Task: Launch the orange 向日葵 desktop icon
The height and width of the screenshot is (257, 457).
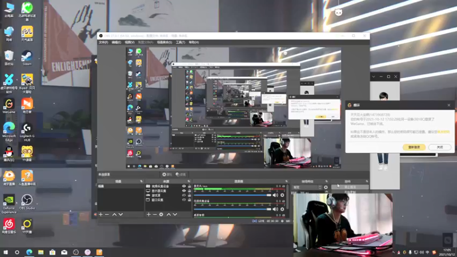Action: (27, 106)
